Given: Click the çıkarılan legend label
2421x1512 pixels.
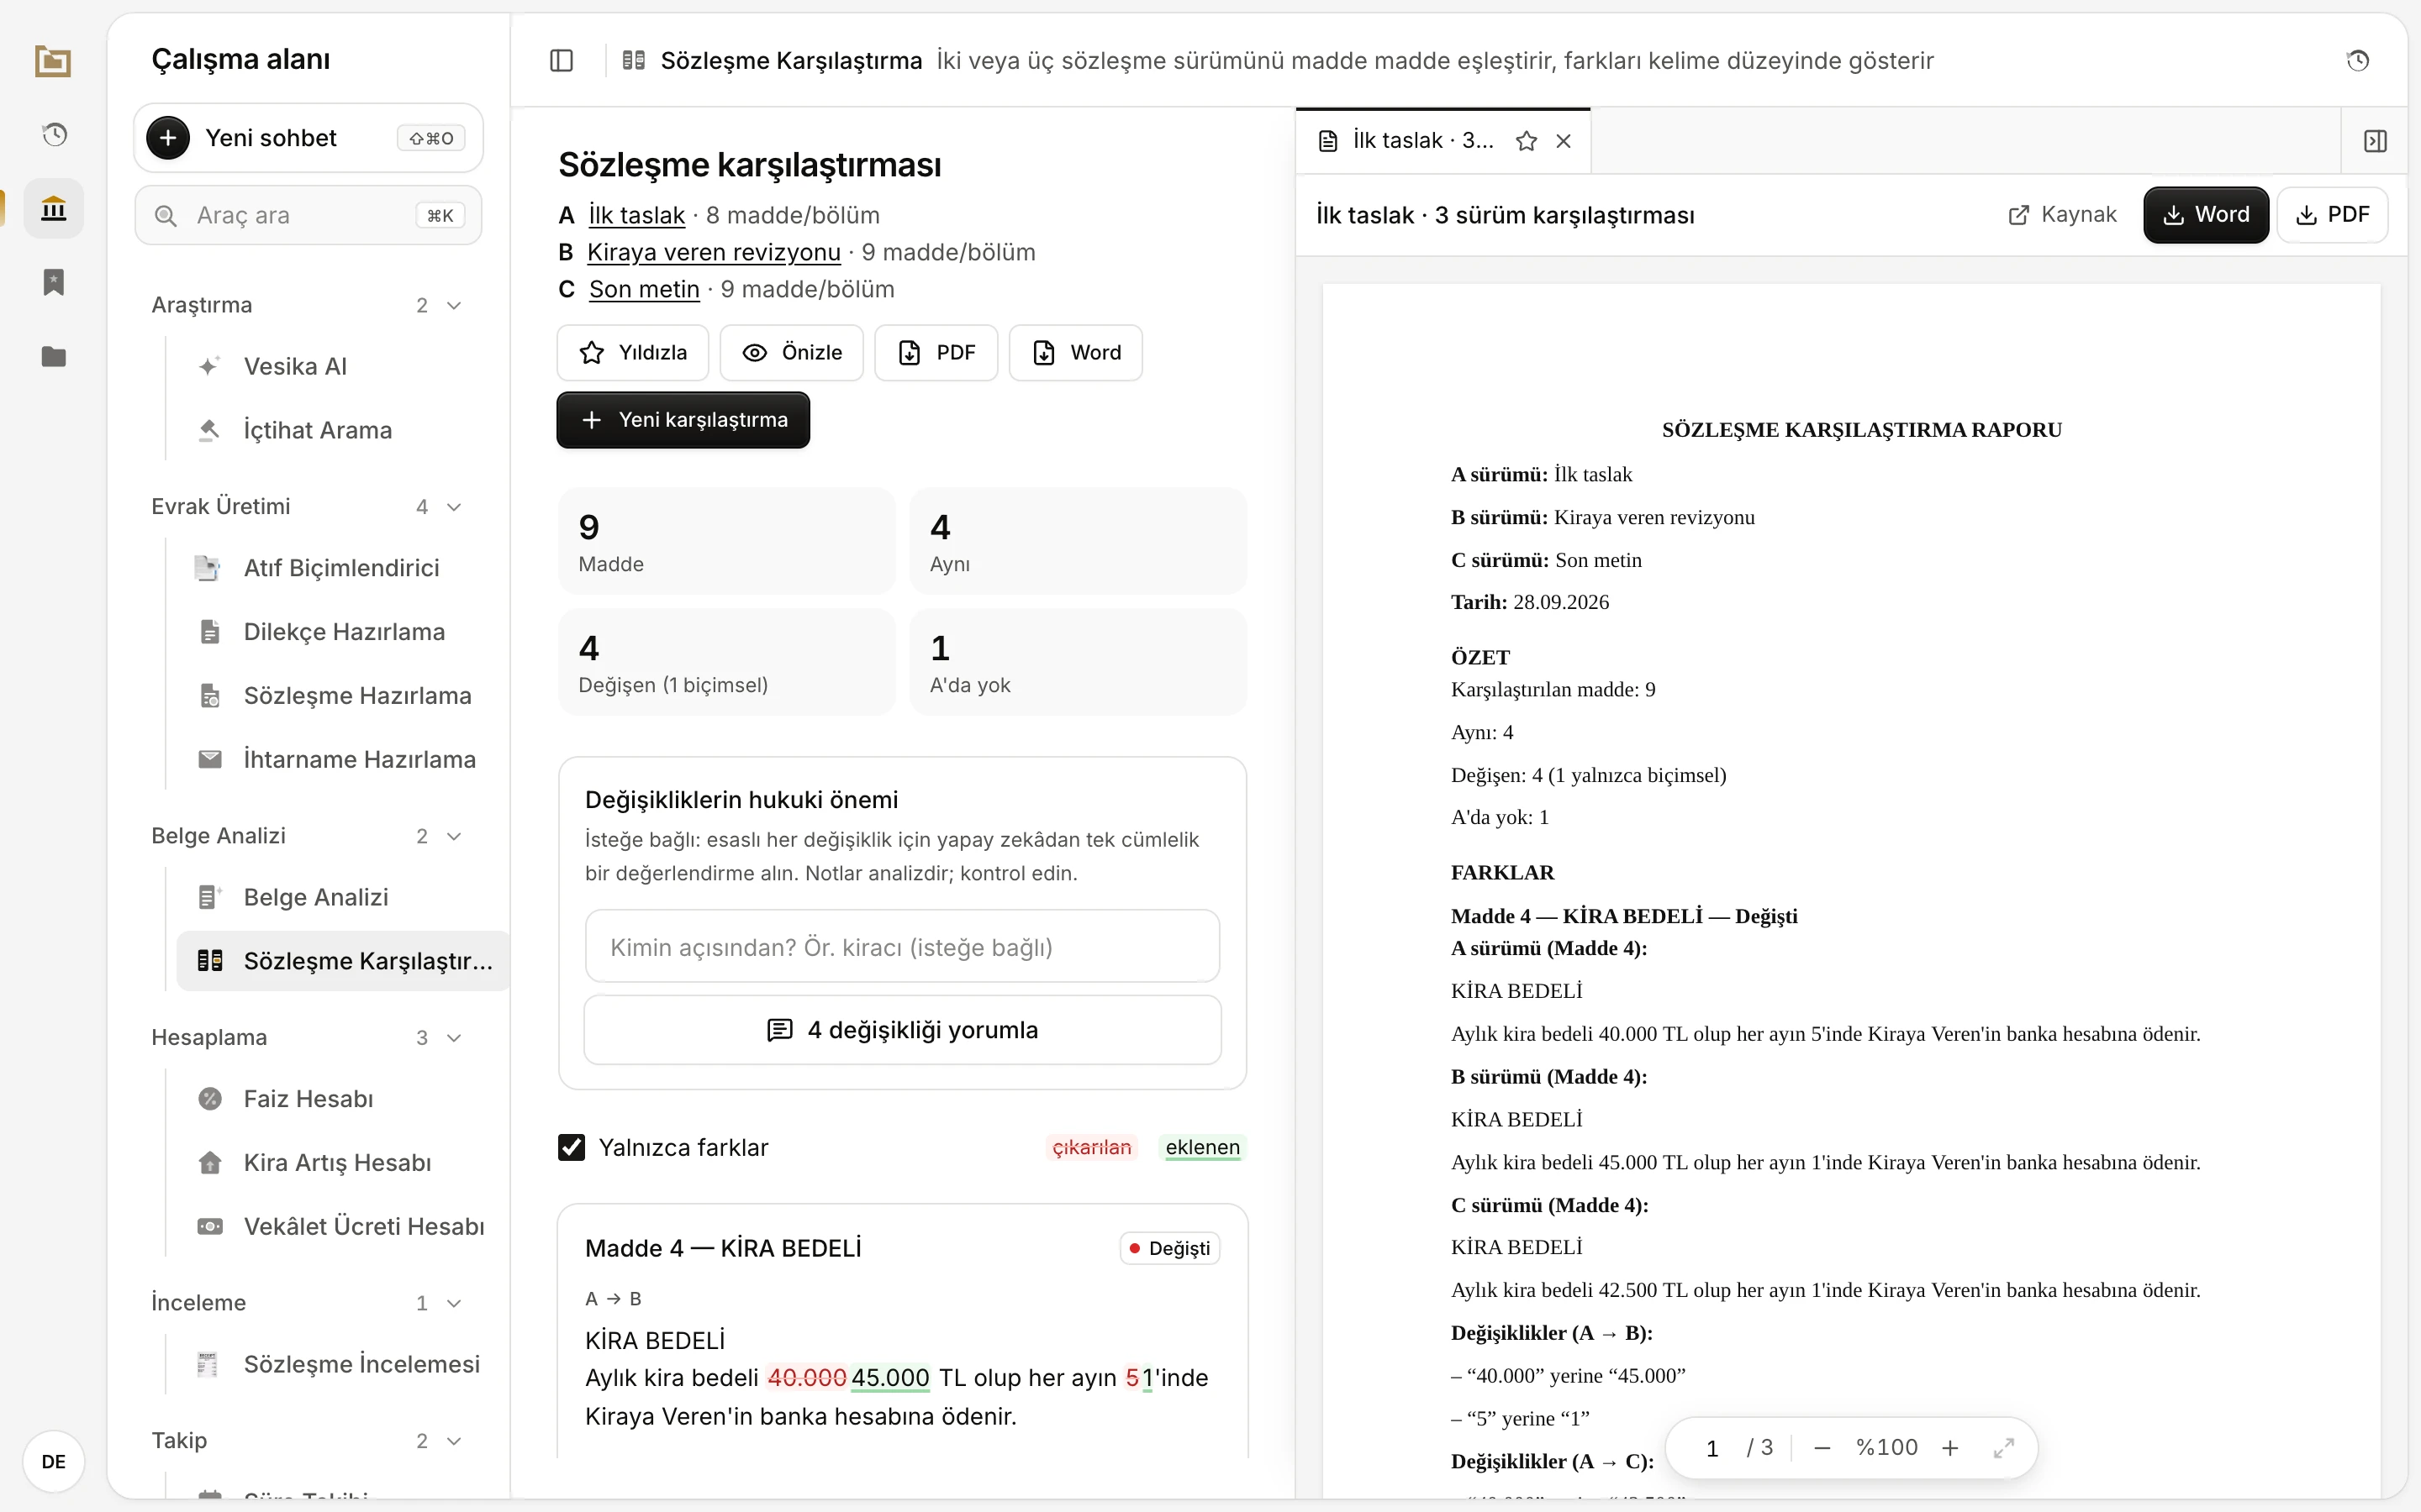Looking at the screenshot, I should [1091, 1147].
